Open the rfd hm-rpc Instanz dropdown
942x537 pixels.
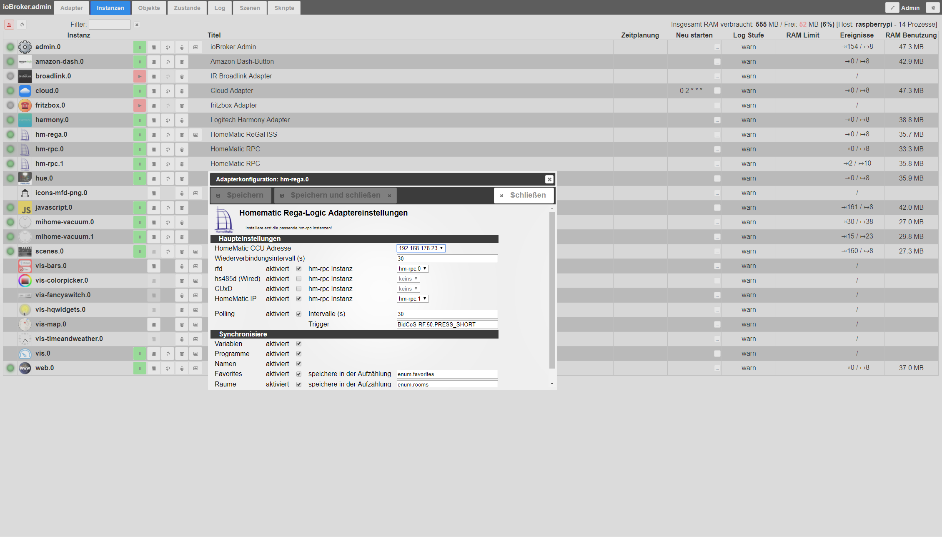tap(412, 268)
